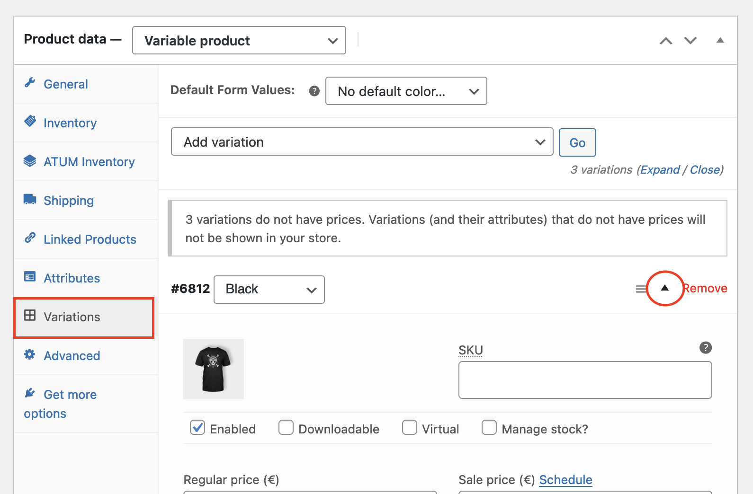The height and width of the screenshot is (494, 753).
Task: Open the ATUM Inventory tab
Action: click(x=89, y=162)
